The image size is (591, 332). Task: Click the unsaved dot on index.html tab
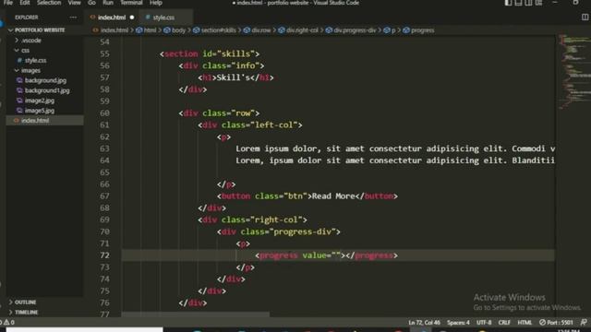click(x=132, y=18)
